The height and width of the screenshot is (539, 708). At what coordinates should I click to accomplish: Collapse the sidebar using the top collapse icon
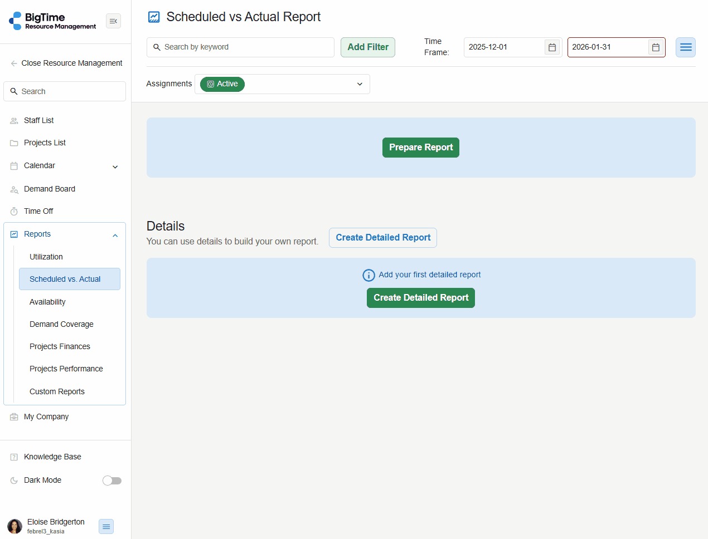(x=113, y=21)
